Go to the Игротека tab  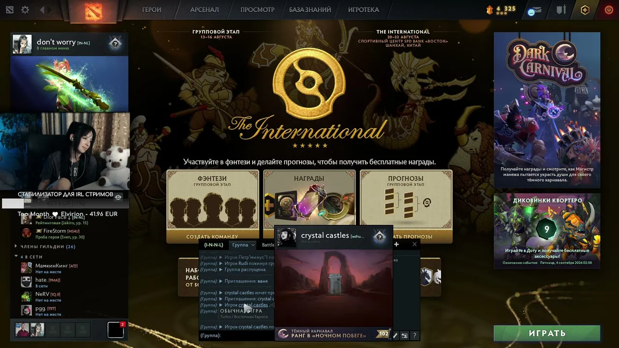(364, 10)
